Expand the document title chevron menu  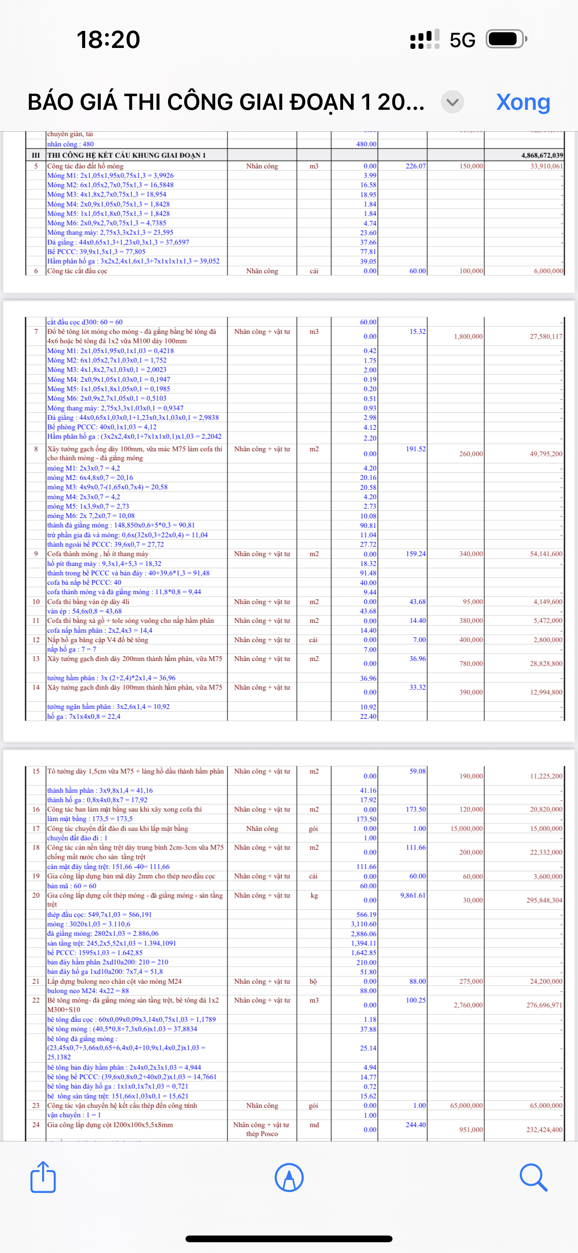[x=453, y=102]
